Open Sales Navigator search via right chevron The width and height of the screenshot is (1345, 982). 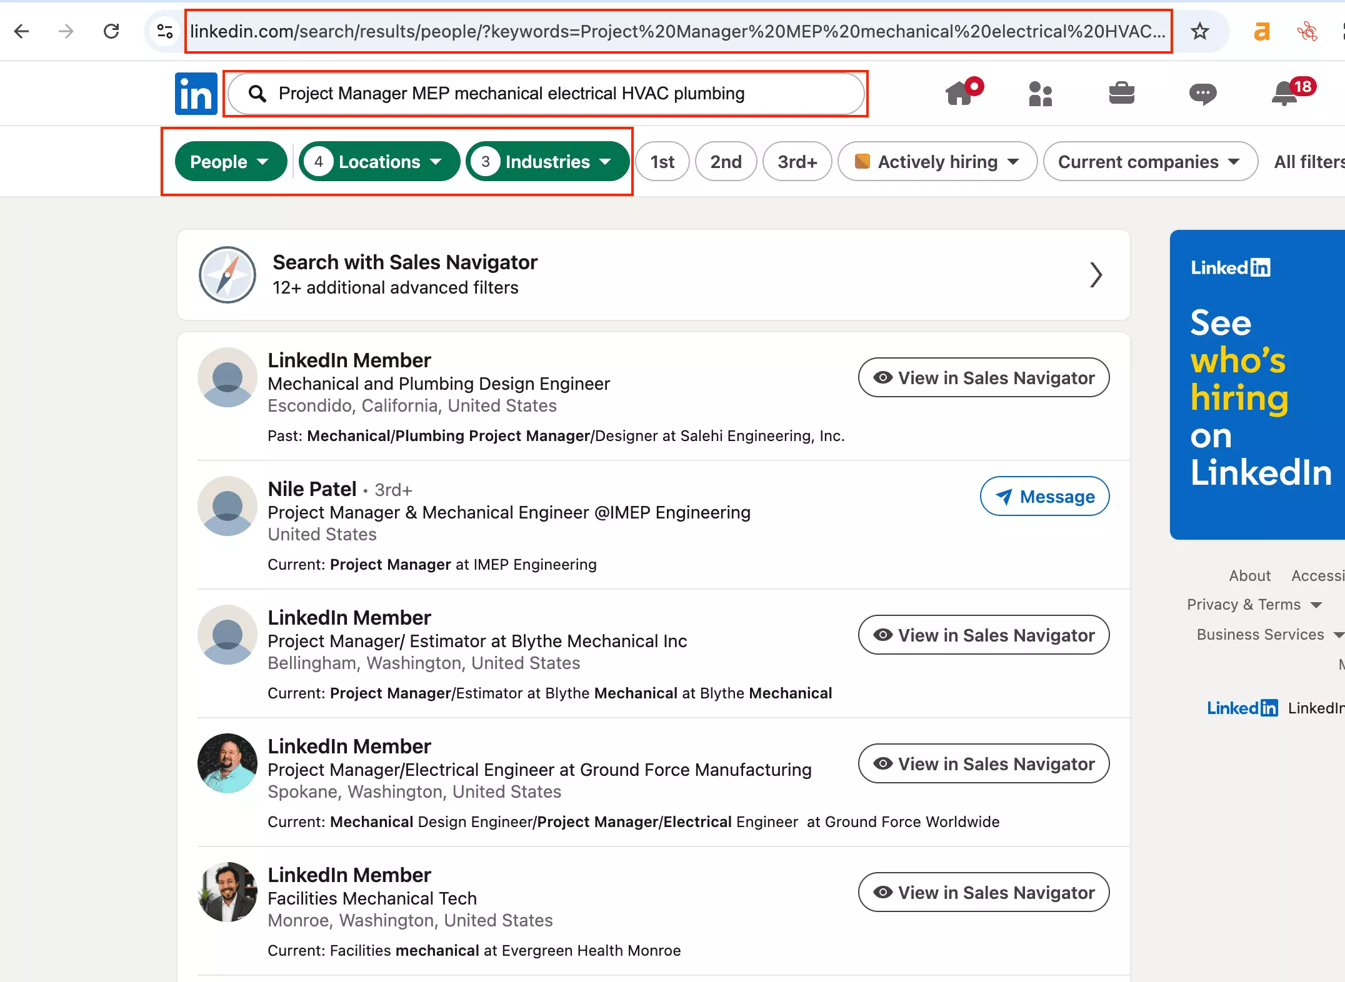1096,275
